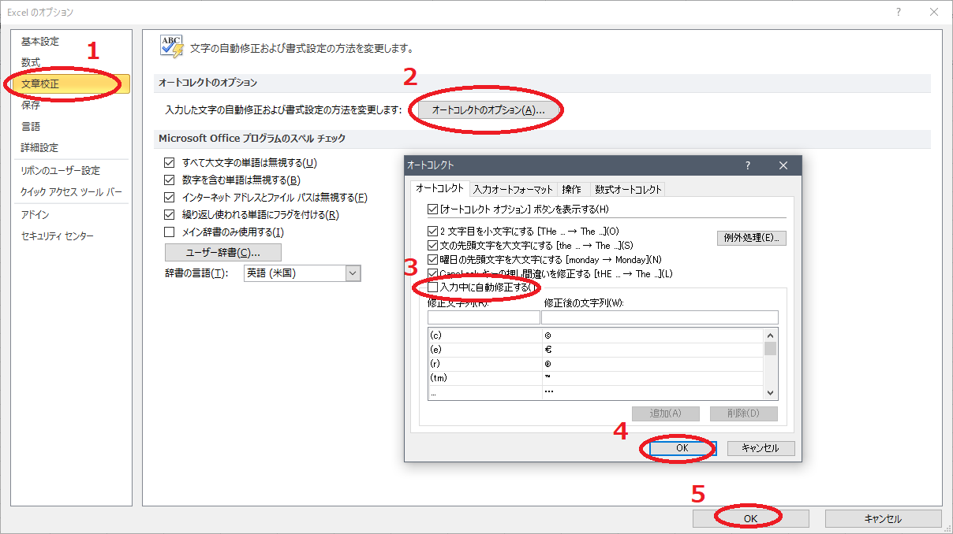Open 詳細設定 category in sidebar
This screenshot has height=534, width=953.
click(39, 147)
